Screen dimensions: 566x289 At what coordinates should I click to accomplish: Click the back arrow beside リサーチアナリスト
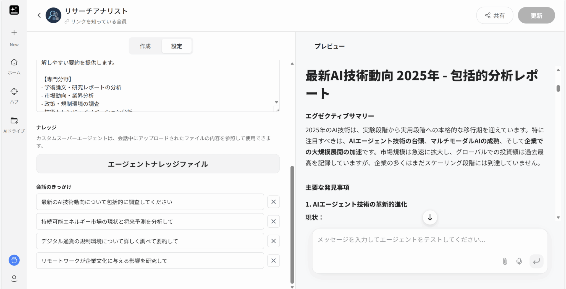[x=39, y=15]
